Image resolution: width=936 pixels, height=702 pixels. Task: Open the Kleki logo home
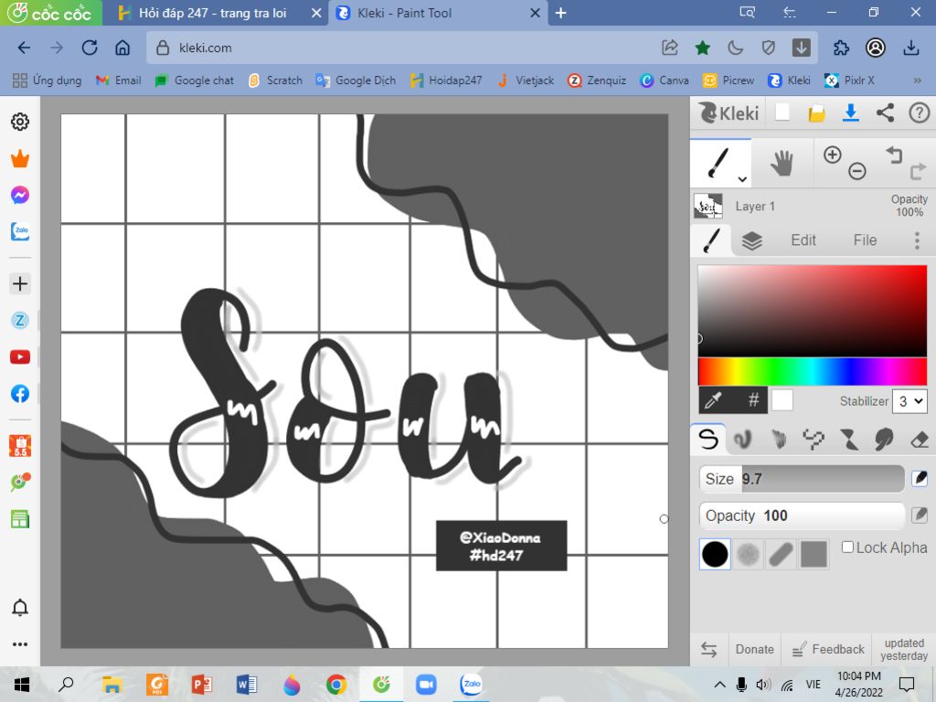[729, 112]
